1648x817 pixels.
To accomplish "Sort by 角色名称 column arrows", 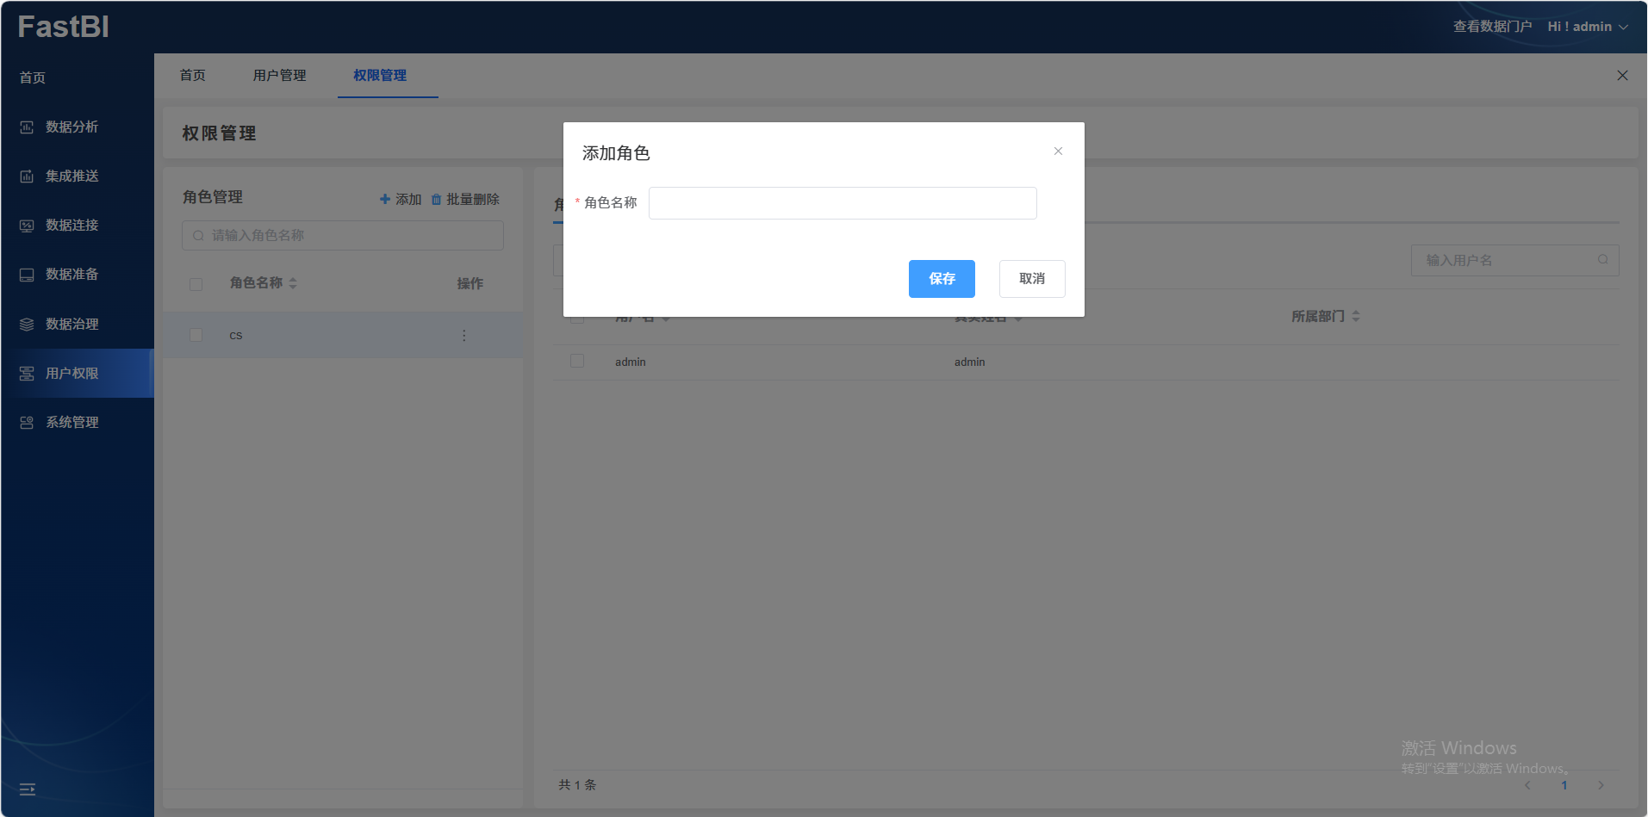I will pos(293,283).
